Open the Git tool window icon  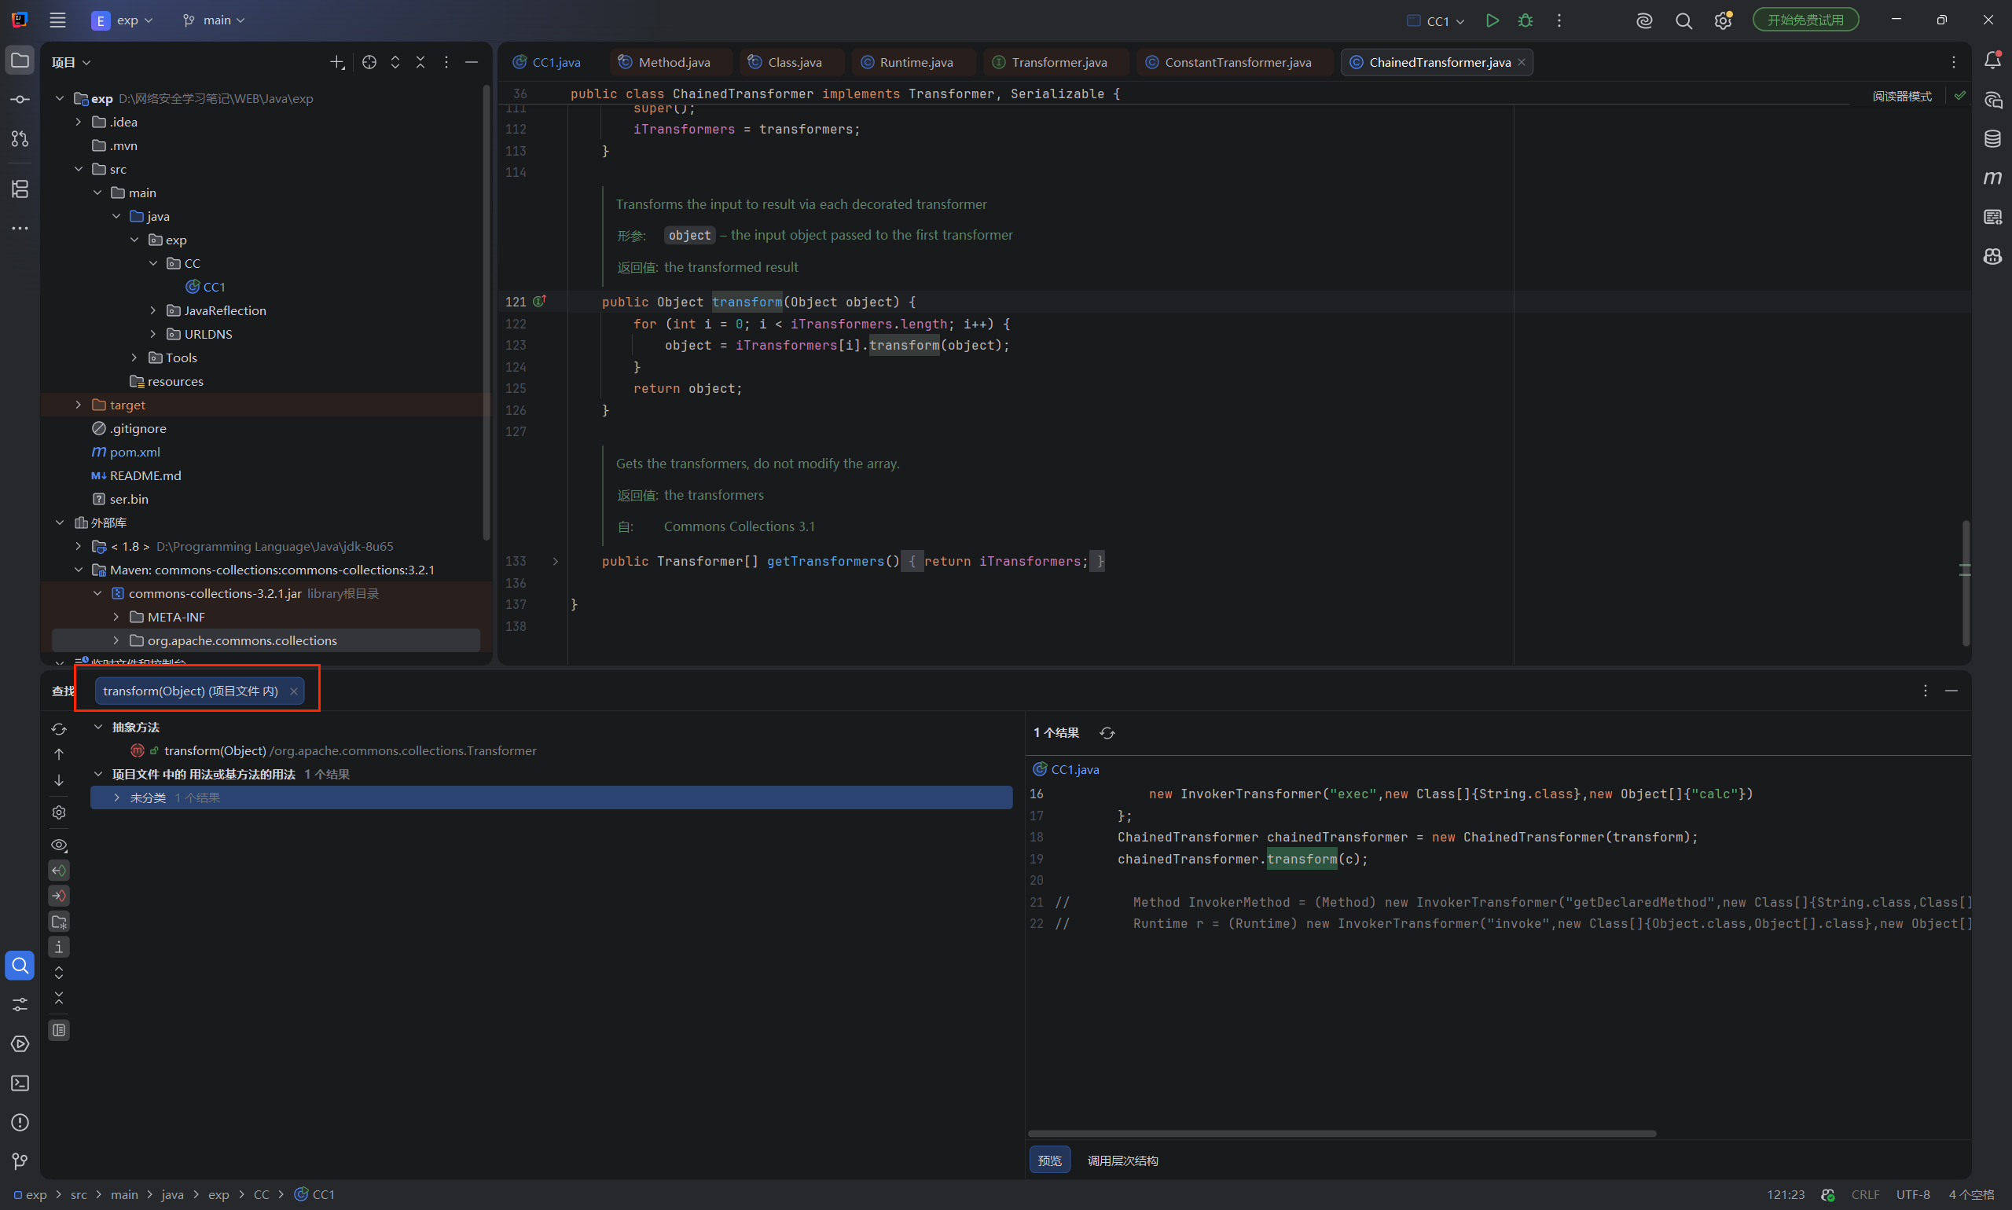20,1161
